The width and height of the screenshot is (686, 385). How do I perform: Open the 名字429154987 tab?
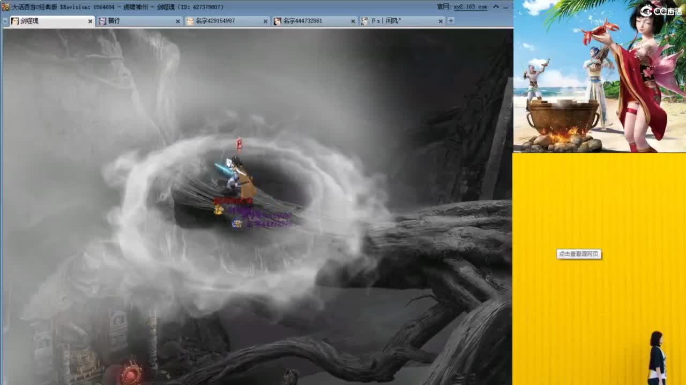(227, 21)
